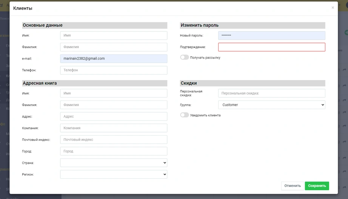Select the Телефон input field
348x199 pixels.
click(x=113, y=70)
